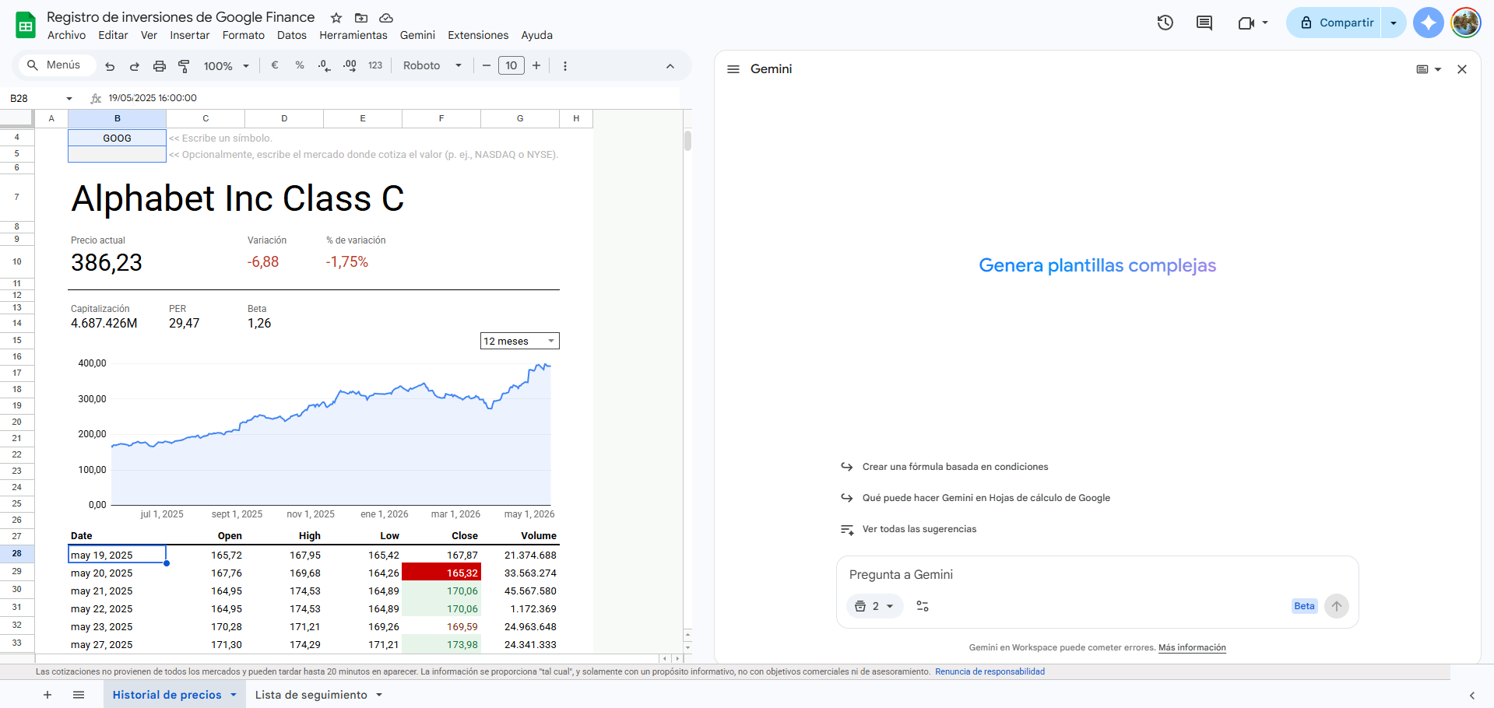Click the Gemini sparkle button

1429,23
